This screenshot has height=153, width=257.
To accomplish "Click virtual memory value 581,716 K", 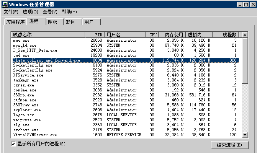I will [x=200, y=95].
